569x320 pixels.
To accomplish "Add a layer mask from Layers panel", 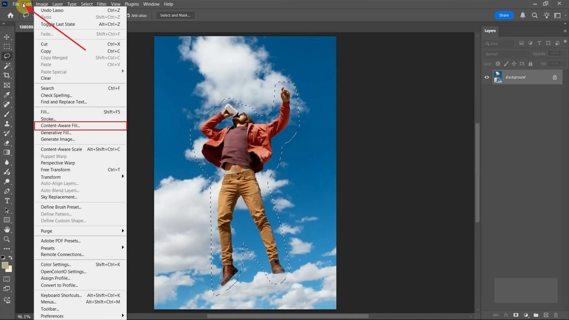I will 516,315.
